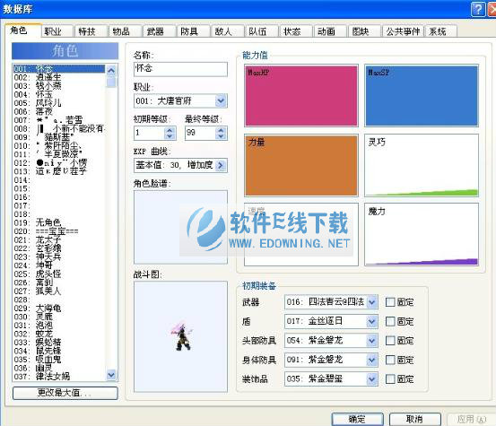Expand the 装饰品 dropdown
496x426 pixels.
click(x=372, y=378)
